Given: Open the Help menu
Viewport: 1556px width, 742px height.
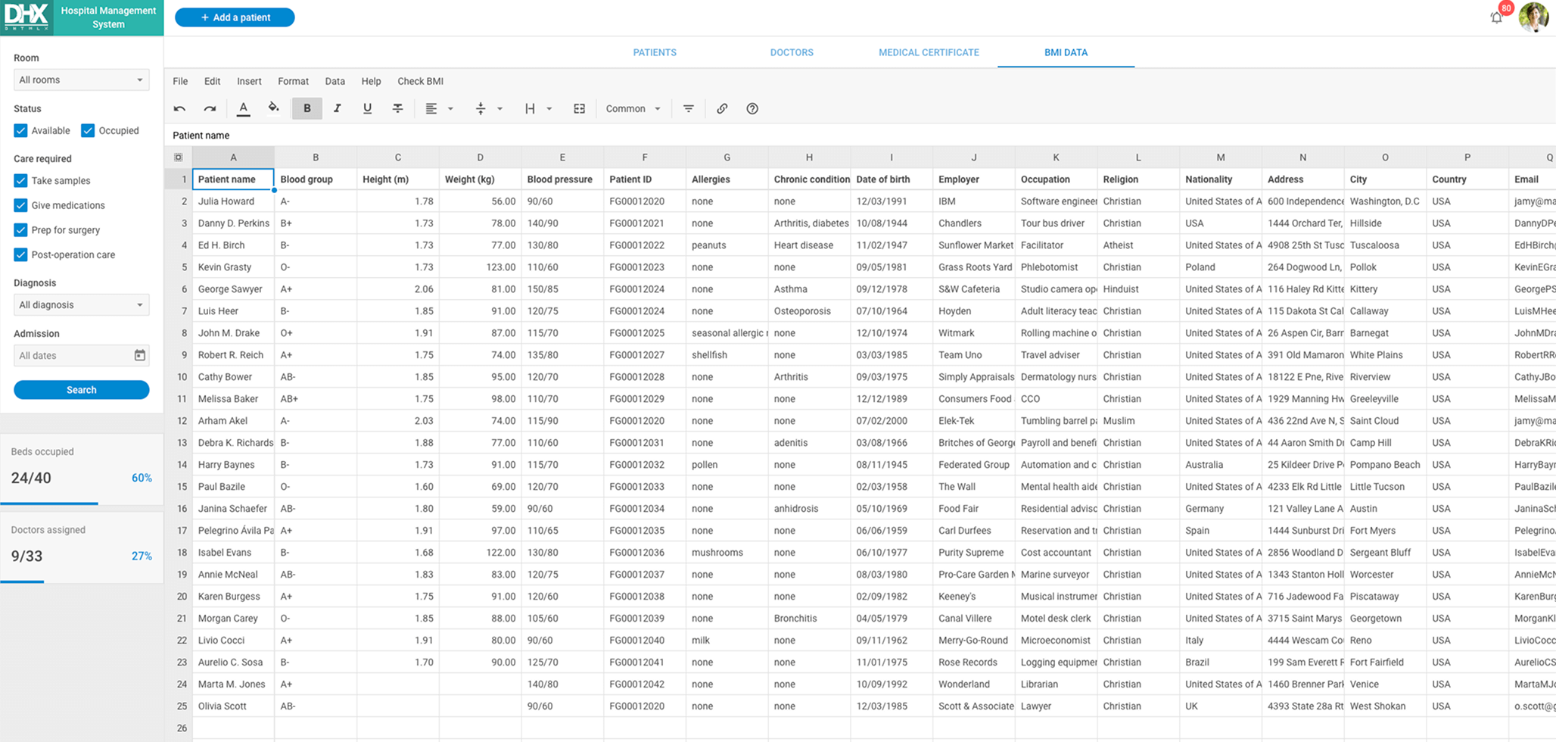Looking at the screenshot, I should click(x=371, y=81).
